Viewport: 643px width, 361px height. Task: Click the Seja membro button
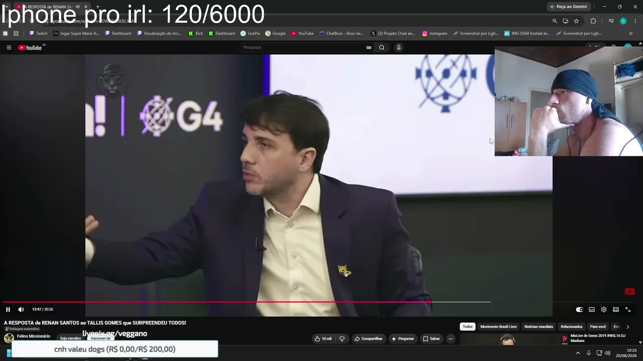tap(70, 338)
